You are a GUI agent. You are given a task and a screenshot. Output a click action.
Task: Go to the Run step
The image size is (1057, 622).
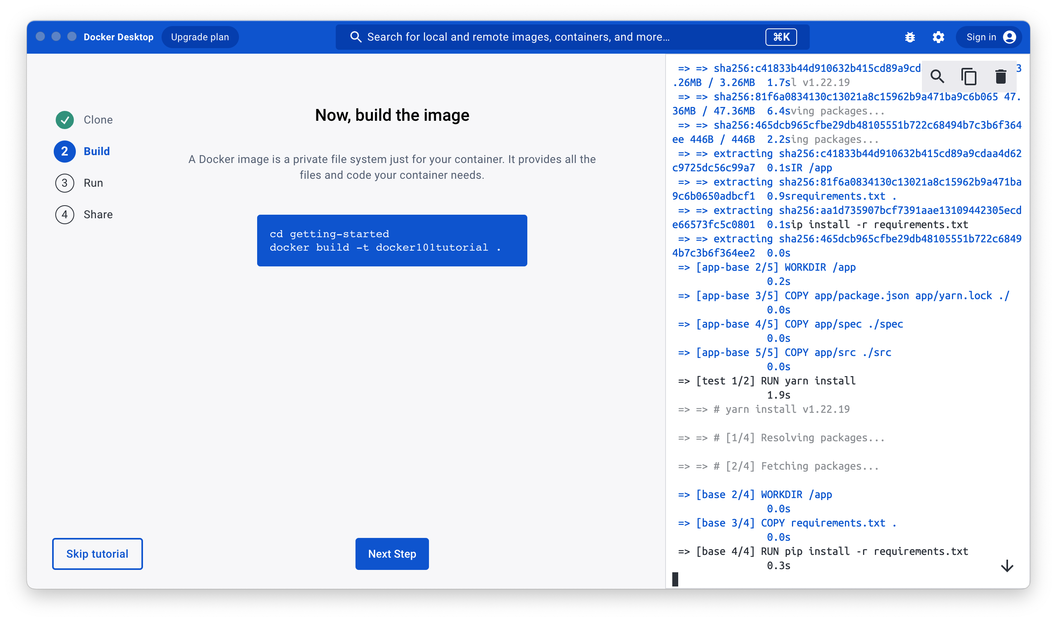click(x=93, y=183)
